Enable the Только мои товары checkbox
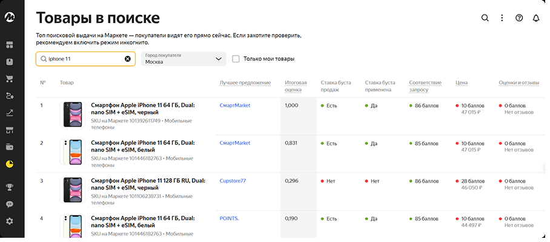Image resolution: width=550 pixels, height=242 pixels. pos(236,59)
